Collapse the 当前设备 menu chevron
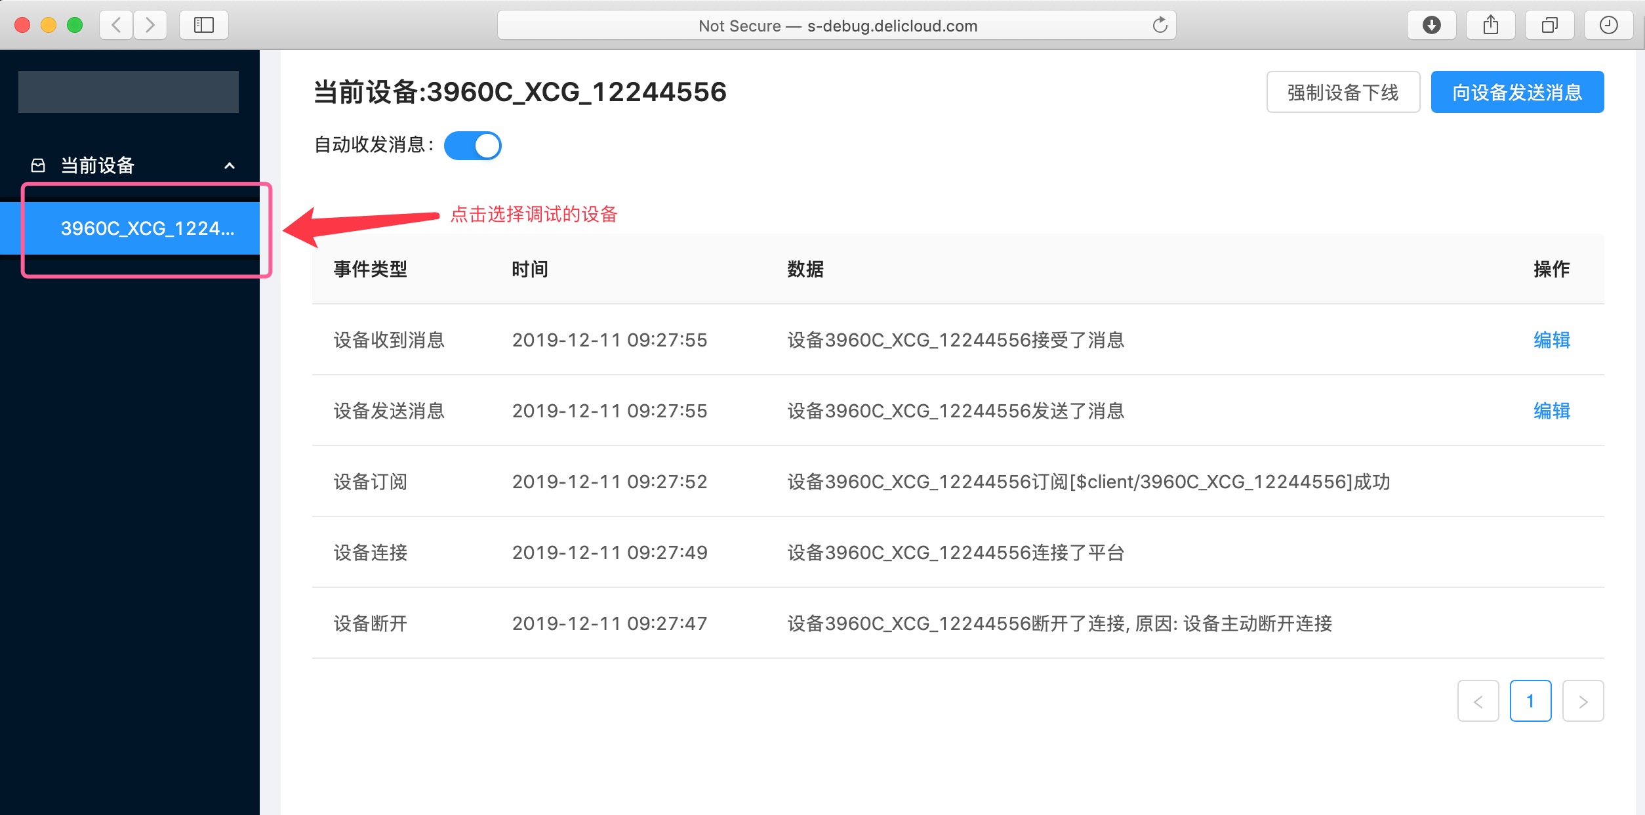The height and width of the screenshot is (815, 1645). coord(230,165)
